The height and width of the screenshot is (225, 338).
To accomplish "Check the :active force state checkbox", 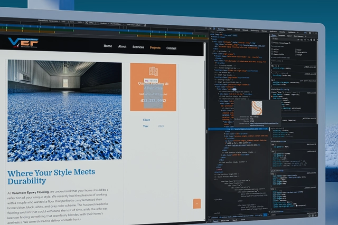I will pyautogui.click(x=272, y=49).
